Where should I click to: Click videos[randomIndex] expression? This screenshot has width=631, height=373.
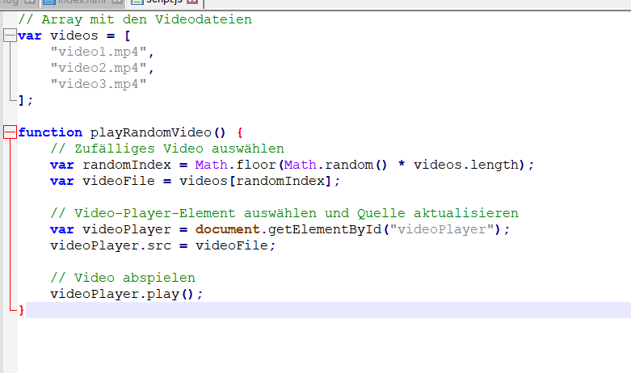click(x=255, y=181)
